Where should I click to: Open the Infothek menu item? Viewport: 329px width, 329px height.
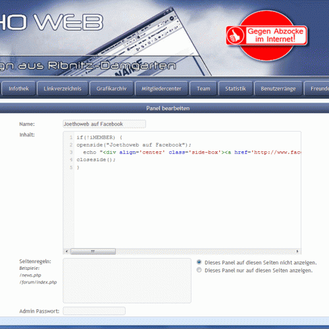click(19, 89)
